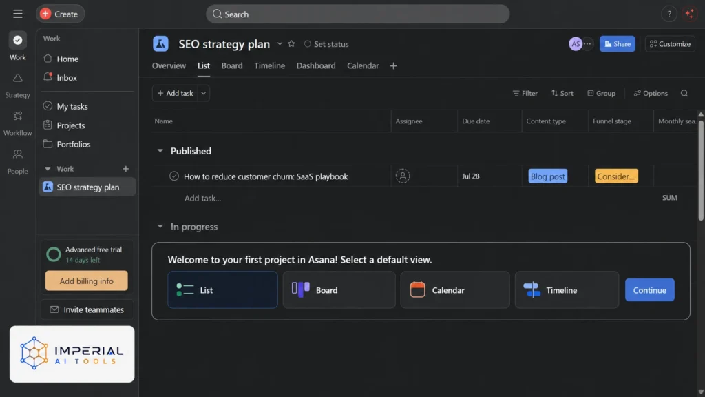
Task: Open project title dropdown arrow
Action: click(280, 43)
